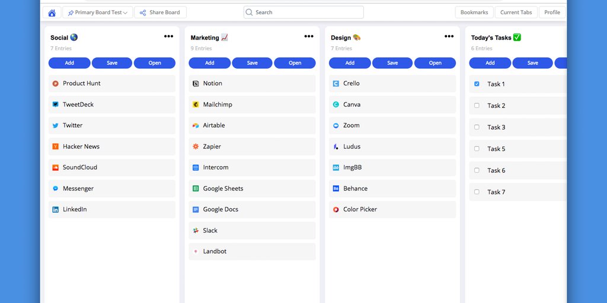This screenshot has height=303, width=607.
Task: Open the Primary Board Test dropdown
Action: [x=98, y=12]
